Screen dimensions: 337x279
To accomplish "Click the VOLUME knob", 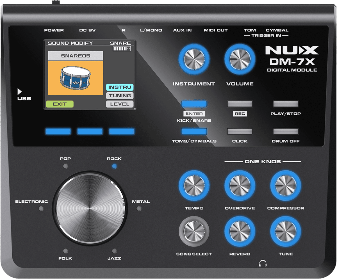I will (240, 59).
